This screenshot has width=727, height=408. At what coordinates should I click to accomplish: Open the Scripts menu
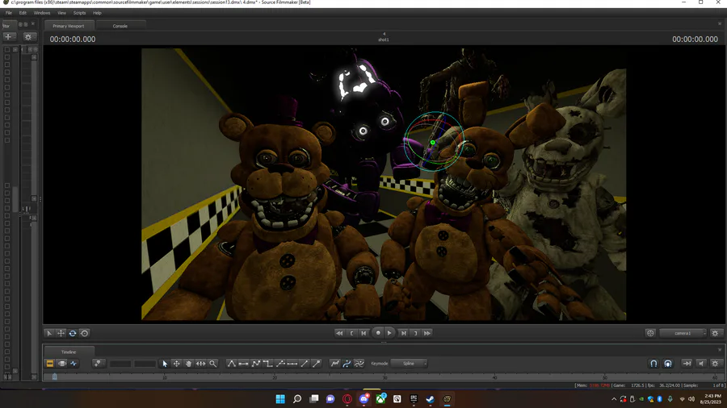(79, 13)
